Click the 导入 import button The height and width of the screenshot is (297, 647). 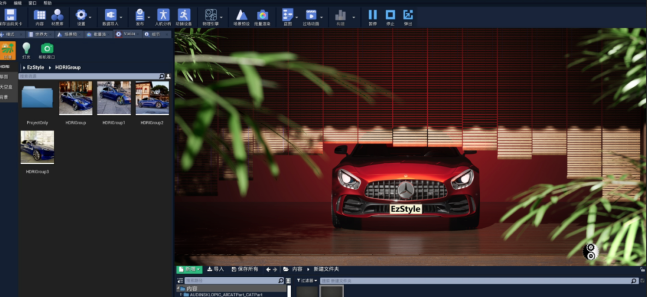pyautogui.click(x=215, y=269)
